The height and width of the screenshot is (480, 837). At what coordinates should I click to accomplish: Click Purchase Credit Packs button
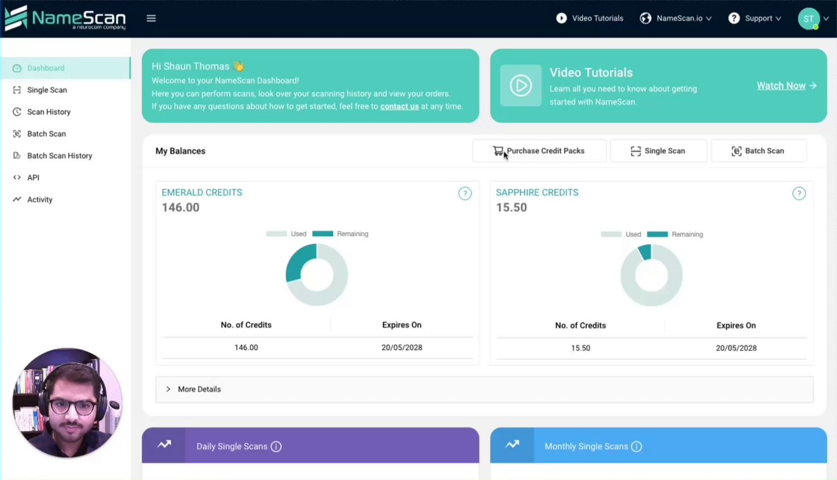pyautogui.click(x=539, y=151)
